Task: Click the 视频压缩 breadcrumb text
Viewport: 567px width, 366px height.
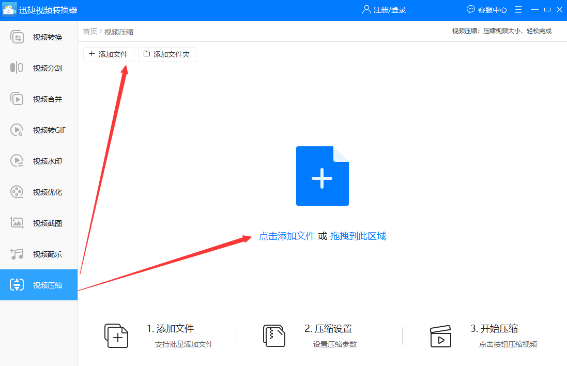Action: pyautogui.click(x=119, y=32)
